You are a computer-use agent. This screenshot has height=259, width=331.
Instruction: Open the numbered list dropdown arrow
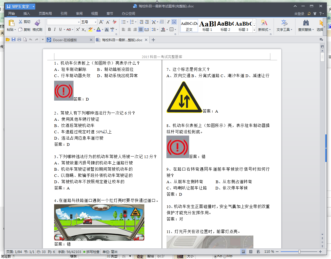136,22
